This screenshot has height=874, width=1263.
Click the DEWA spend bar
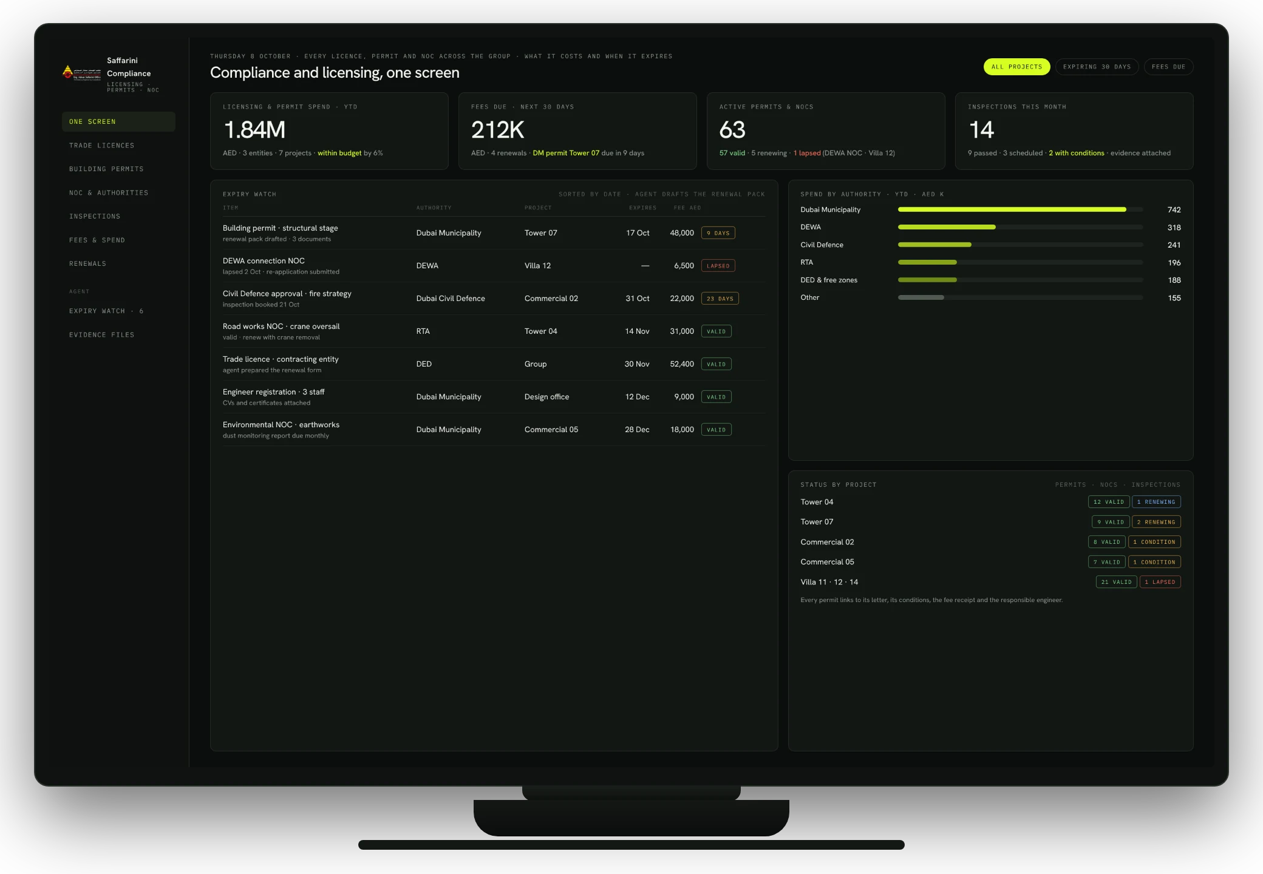(x=1020, y=227)
